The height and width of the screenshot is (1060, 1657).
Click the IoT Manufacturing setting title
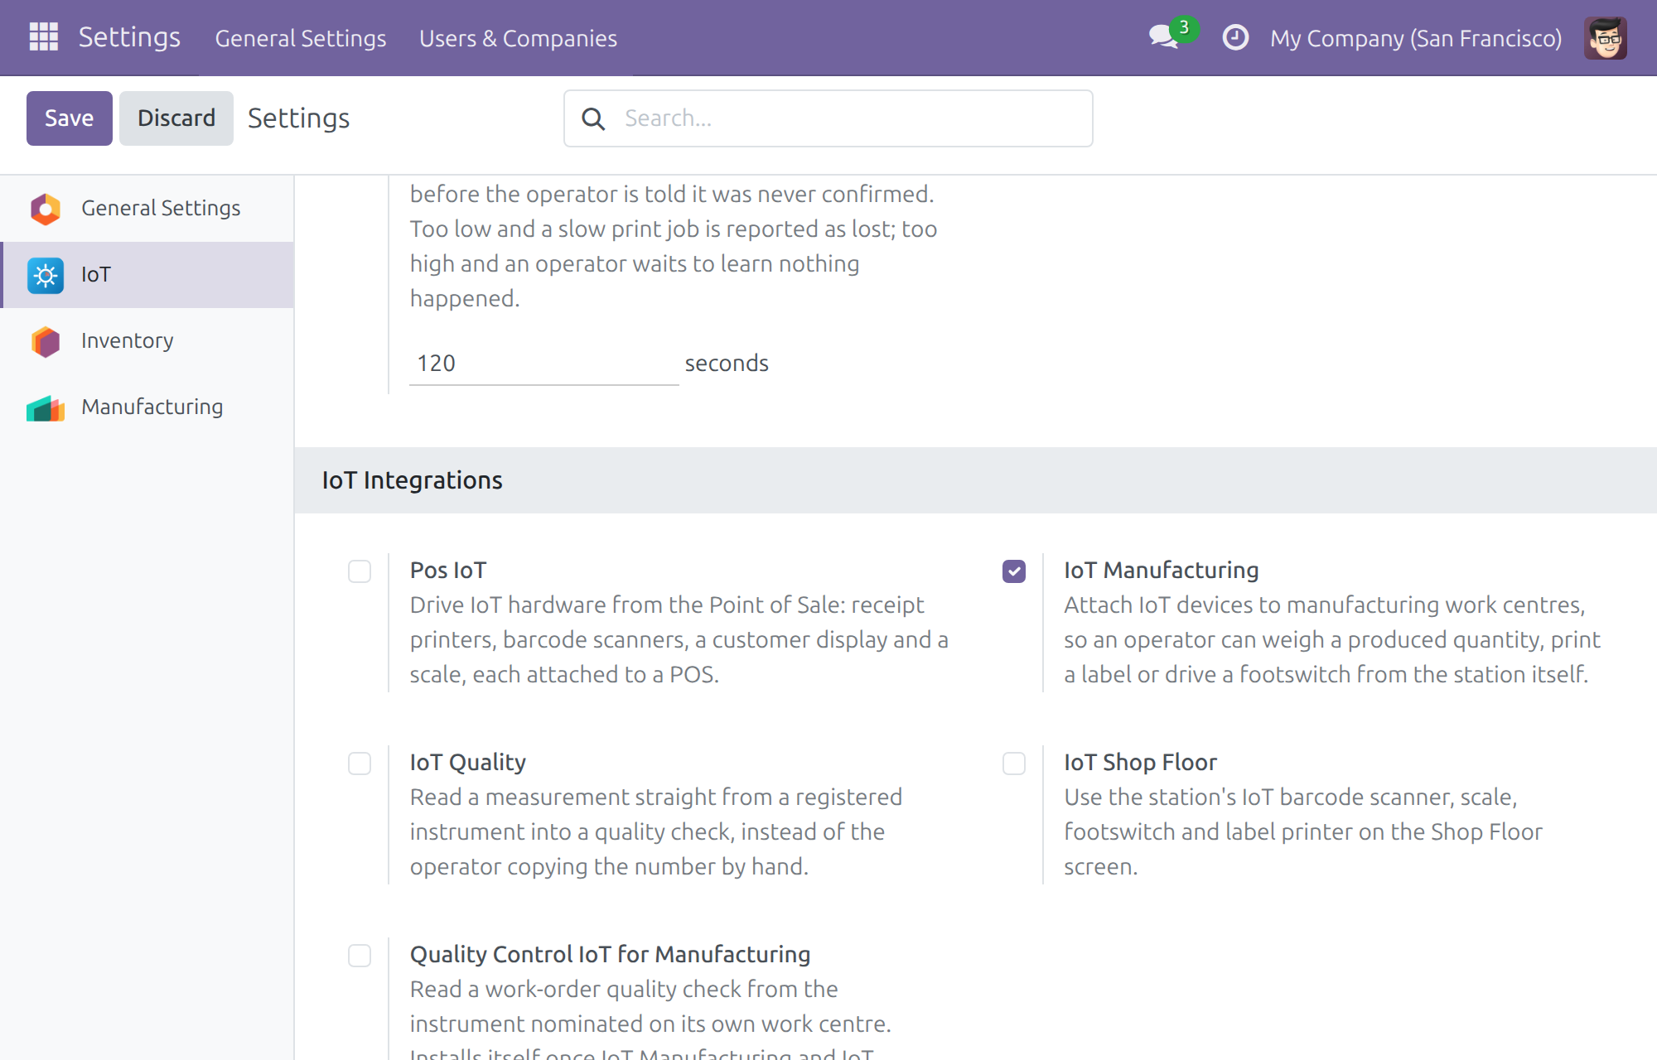(1161, 571)
